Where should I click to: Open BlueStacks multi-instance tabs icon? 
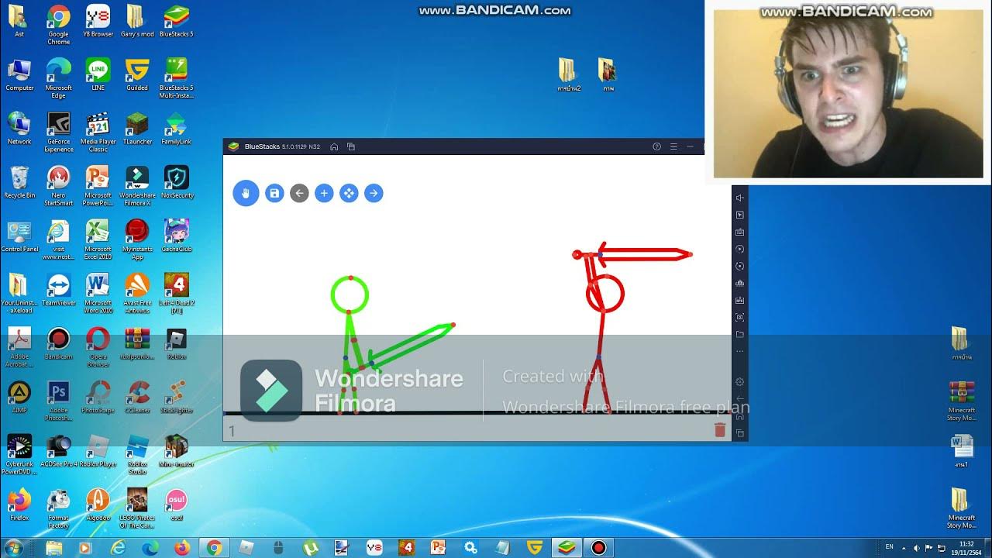(351, 146)
